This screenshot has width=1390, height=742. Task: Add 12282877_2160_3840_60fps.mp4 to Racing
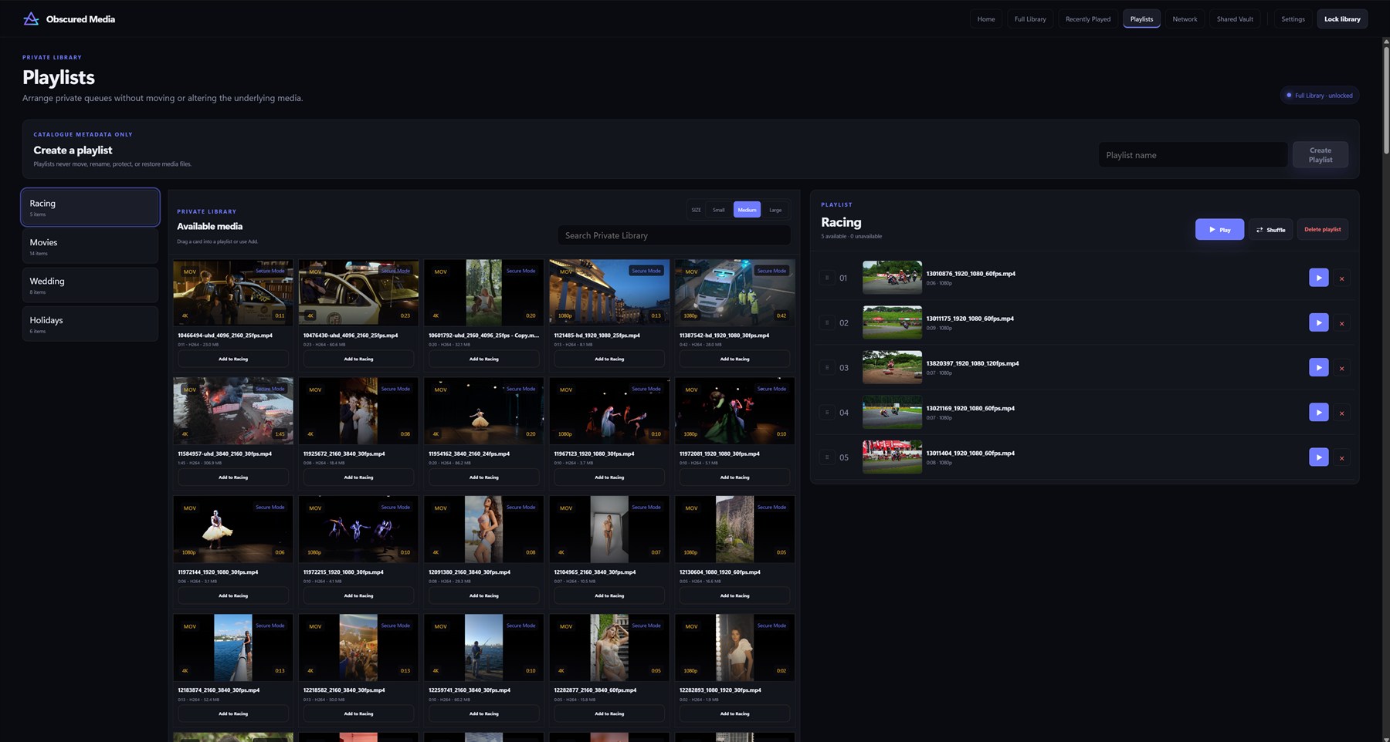(x=609, y=713)
